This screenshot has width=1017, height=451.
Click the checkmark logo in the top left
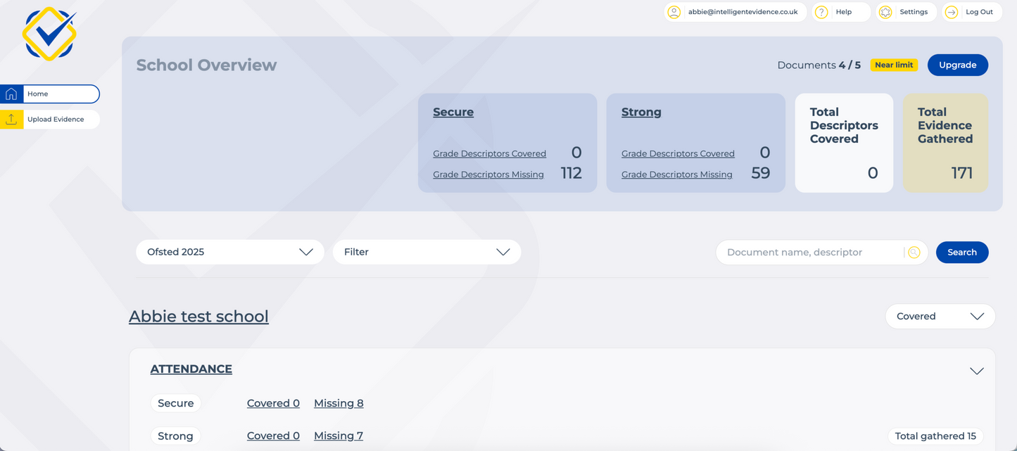[x=49, y=33]
